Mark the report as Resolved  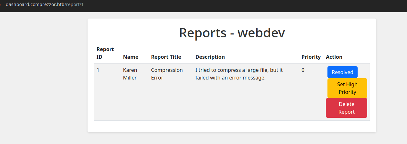click(342, 72)
